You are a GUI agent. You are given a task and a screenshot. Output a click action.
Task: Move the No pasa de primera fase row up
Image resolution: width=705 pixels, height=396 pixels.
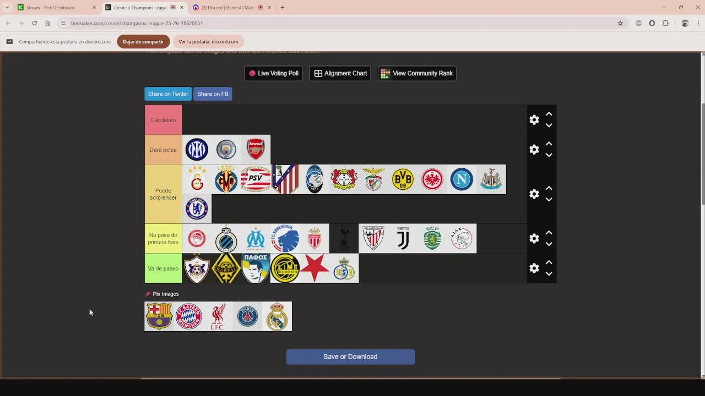(549, 233)
